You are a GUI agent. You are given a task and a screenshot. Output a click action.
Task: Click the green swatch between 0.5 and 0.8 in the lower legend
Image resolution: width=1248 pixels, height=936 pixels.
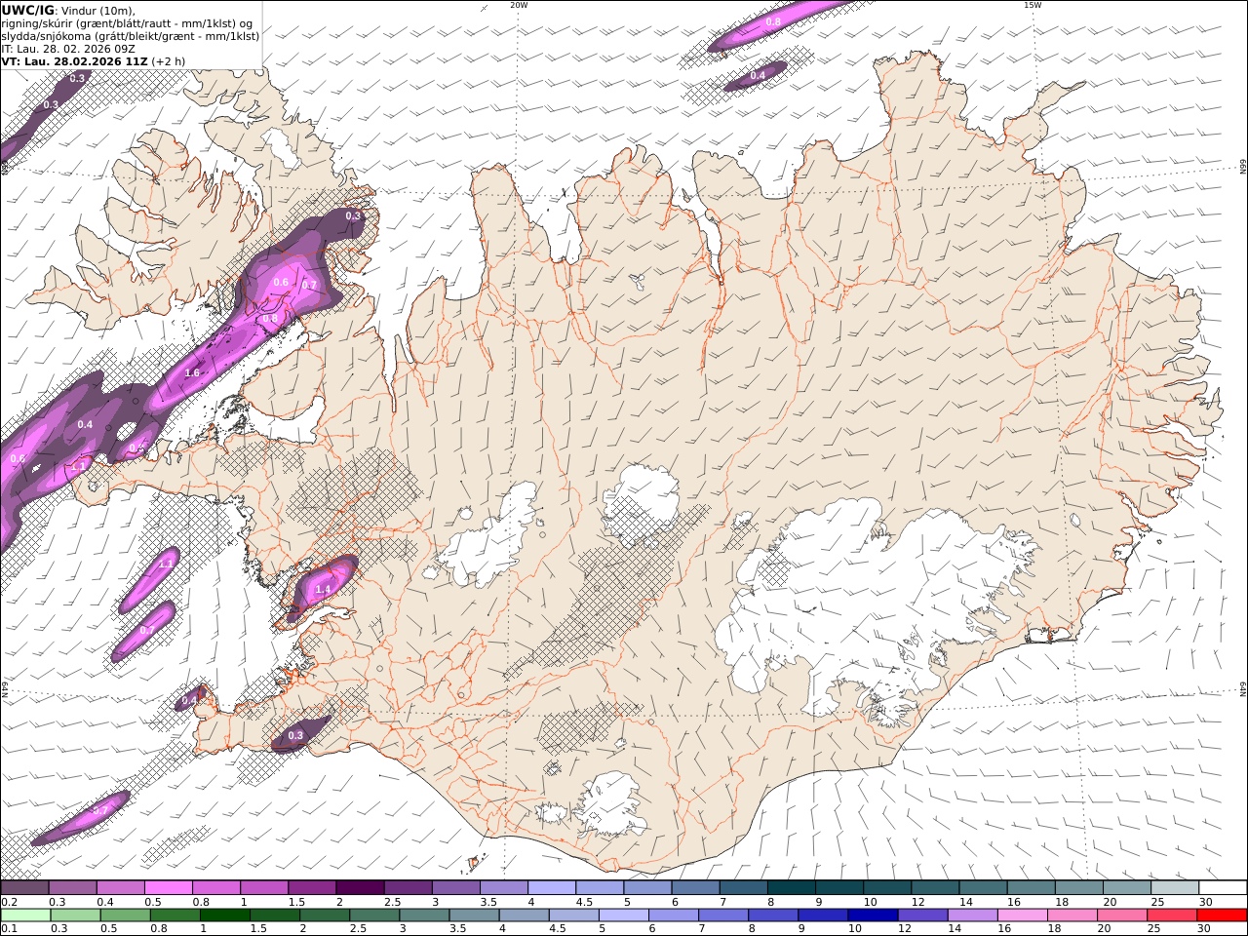point(125,916)
